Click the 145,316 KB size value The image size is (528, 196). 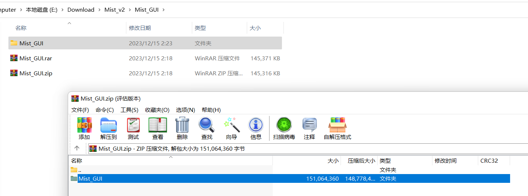[x=265, y=73]
